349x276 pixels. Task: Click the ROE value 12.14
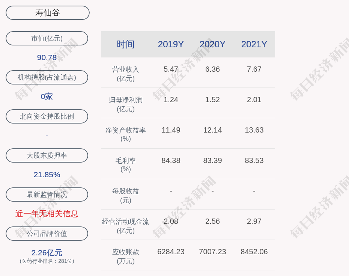pos(212,130)
